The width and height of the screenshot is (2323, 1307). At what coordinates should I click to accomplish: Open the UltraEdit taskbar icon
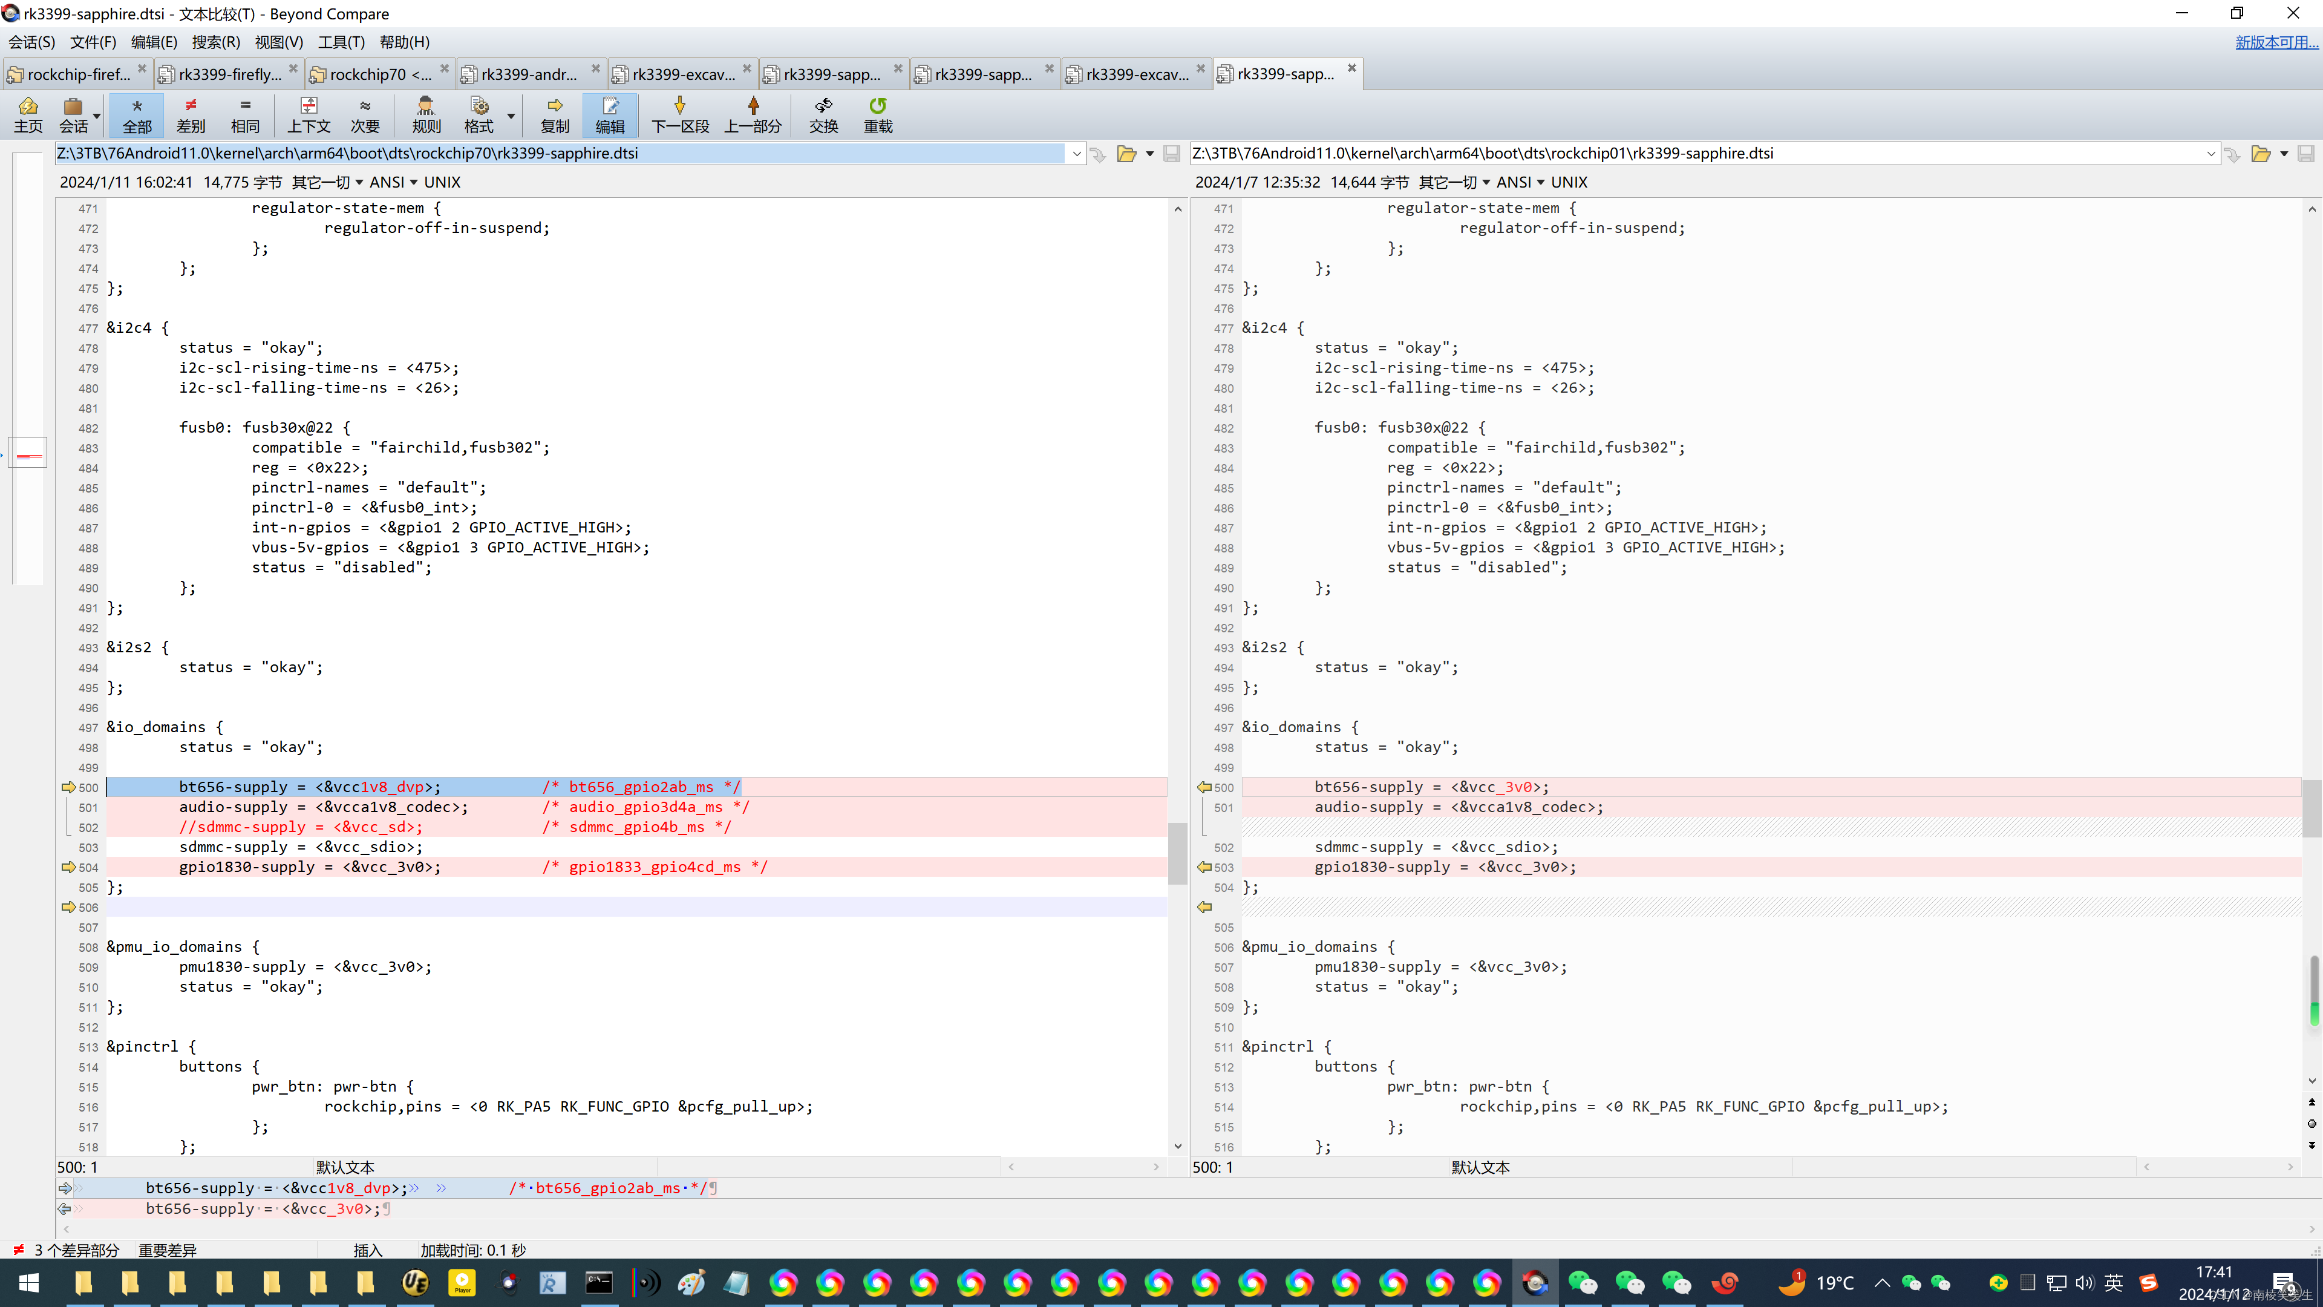(415, 1283)
